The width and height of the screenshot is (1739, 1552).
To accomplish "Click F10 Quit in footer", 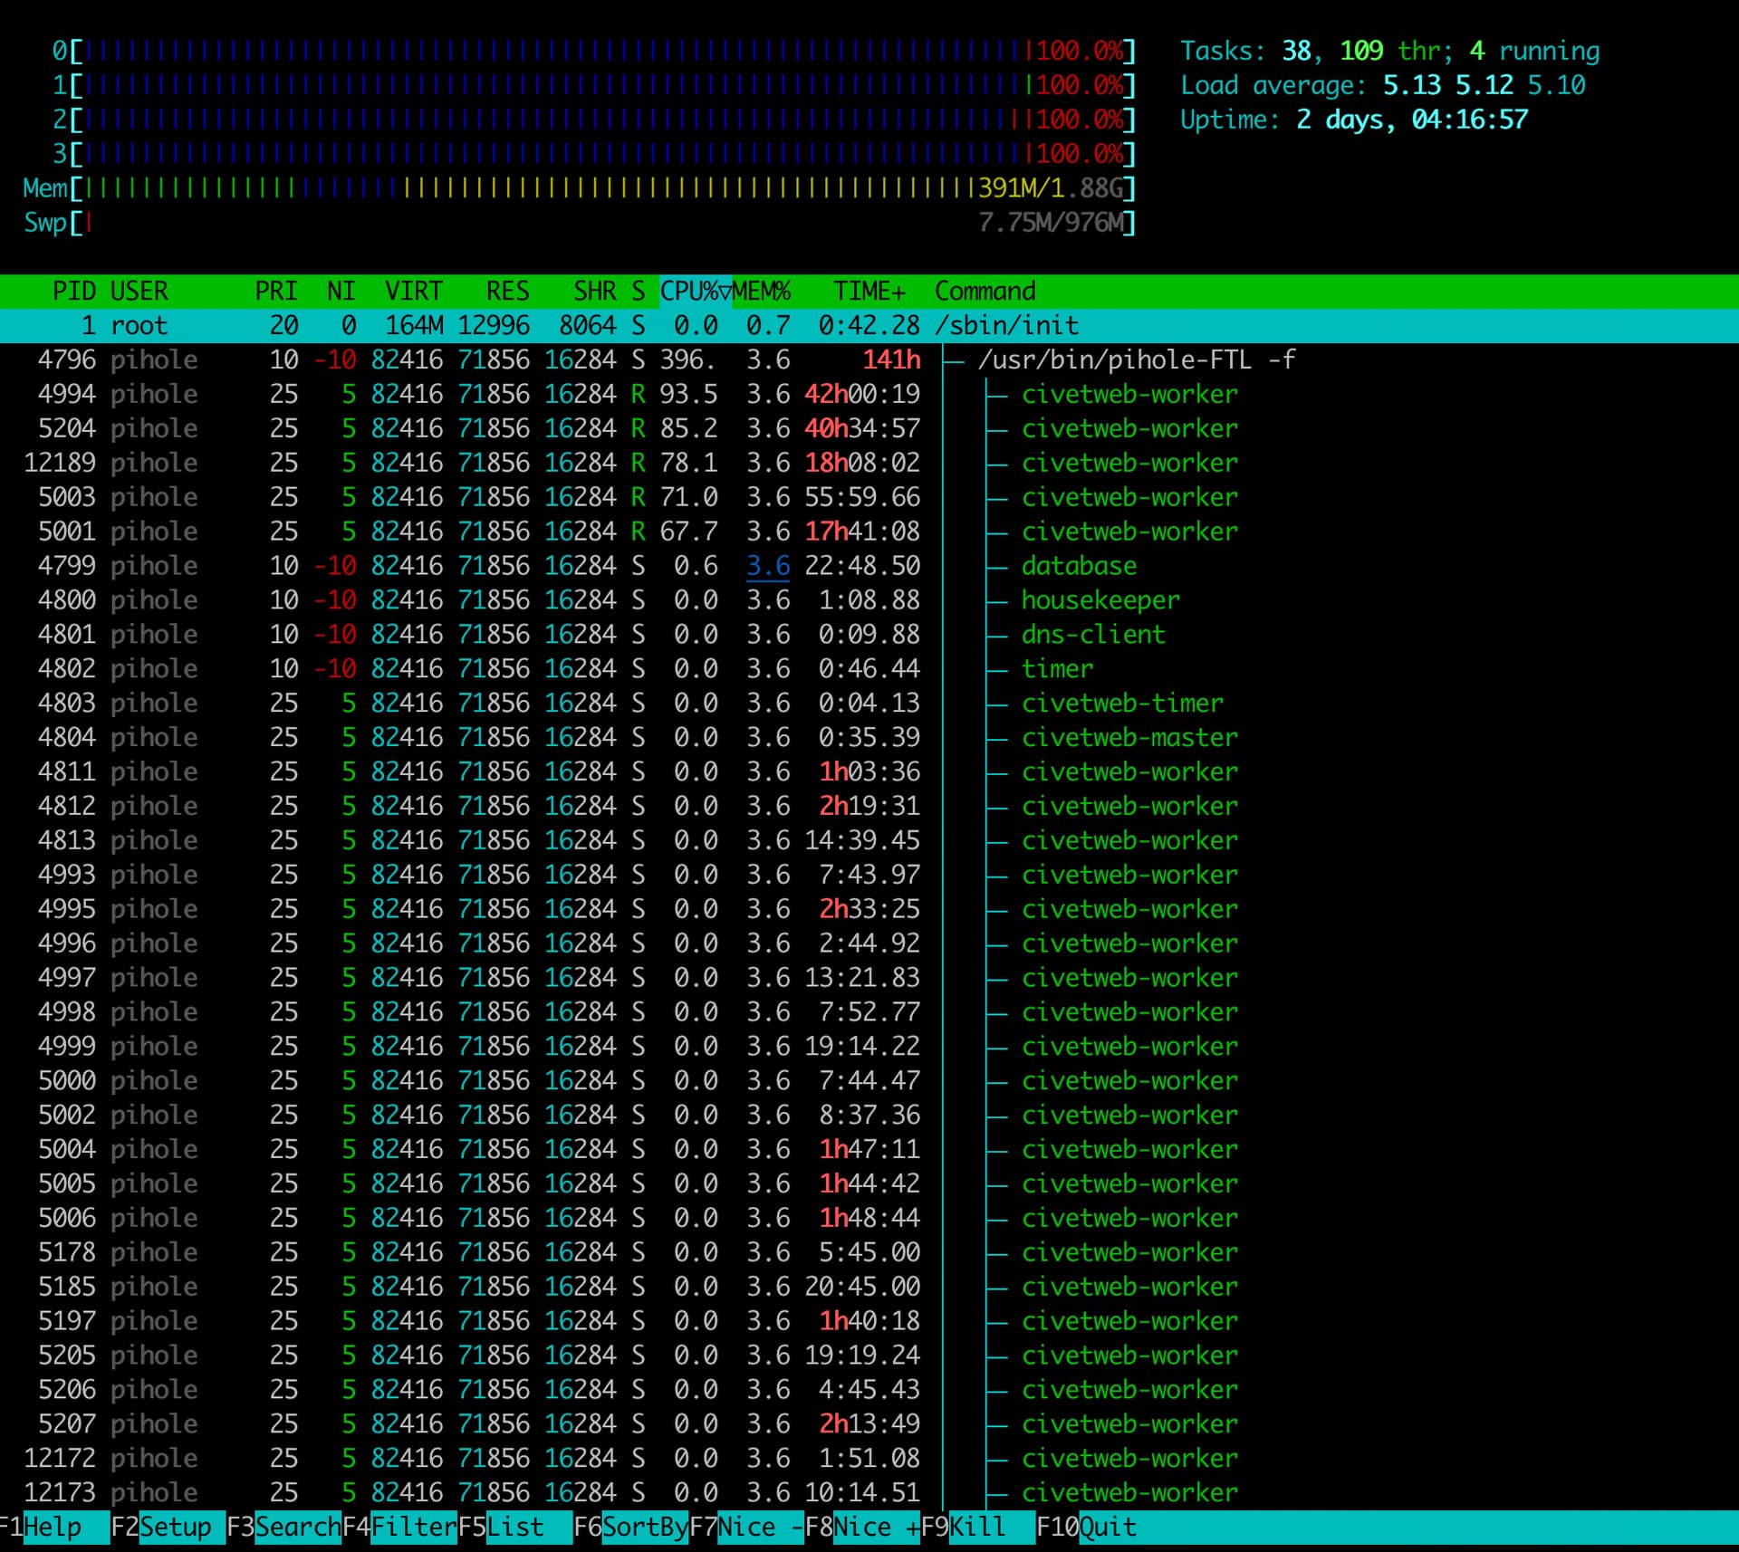I will [1107, 1527].
